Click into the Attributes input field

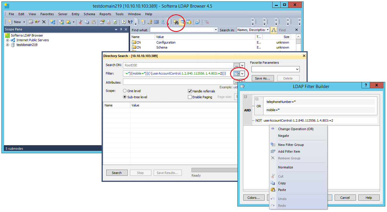coord(178,82)
